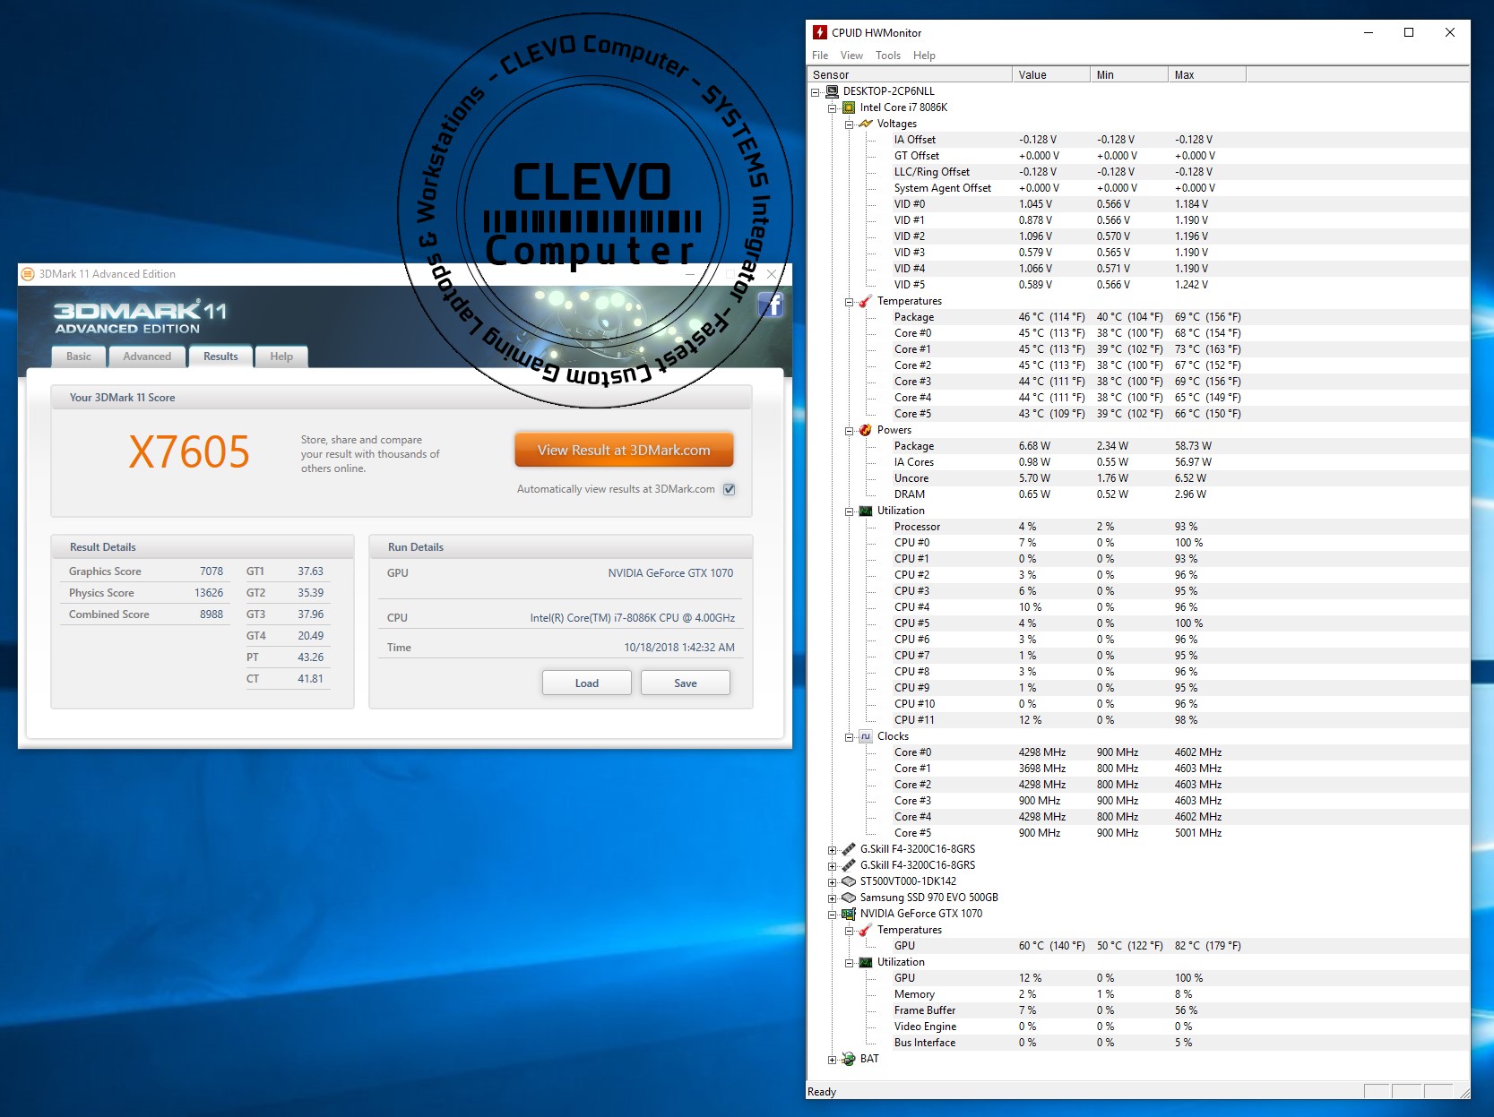Image resolution: width=1494 pixels, height=1117 pixels.
Task: Click the Sensor column header
Action: (x=910, y=74)
